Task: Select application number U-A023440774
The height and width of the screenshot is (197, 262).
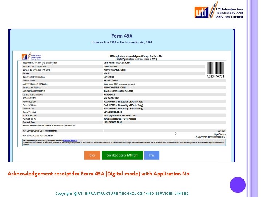Action: [x=110, y=66]
